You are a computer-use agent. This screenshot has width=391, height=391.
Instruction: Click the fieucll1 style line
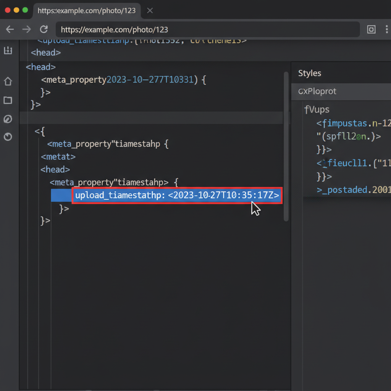[x=353, y=163]
